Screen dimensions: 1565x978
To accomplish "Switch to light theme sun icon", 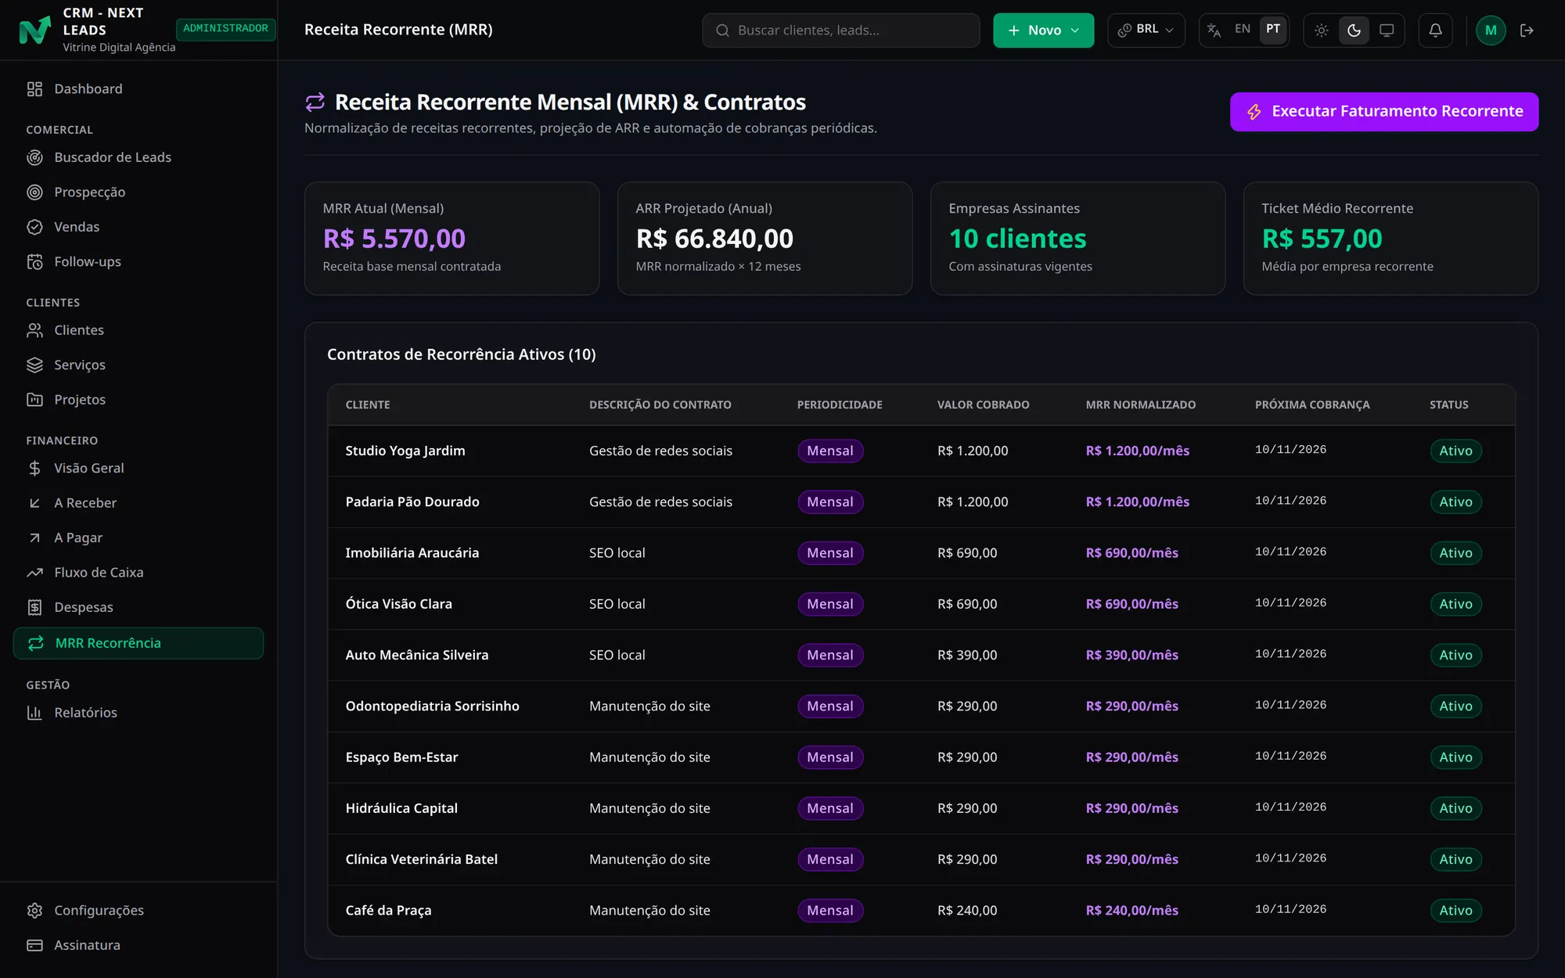I will 1322,31.
